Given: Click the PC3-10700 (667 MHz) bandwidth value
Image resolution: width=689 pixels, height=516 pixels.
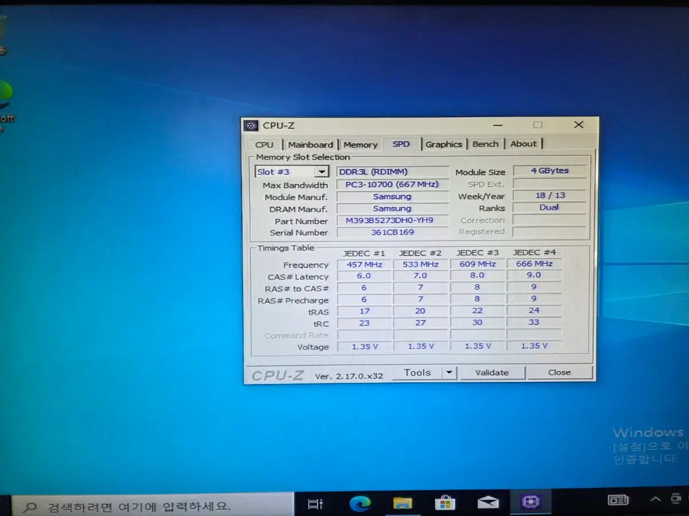Looking at the screenshot, I should click(x=392, y=185).
